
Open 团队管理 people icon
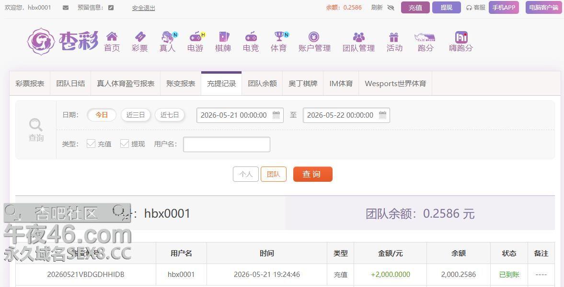coord(358,37)
